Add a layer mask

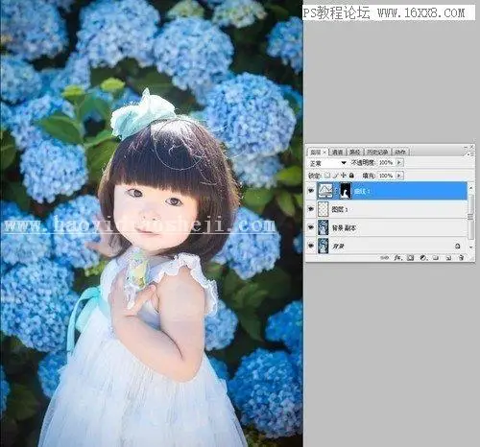pos(410,258)
